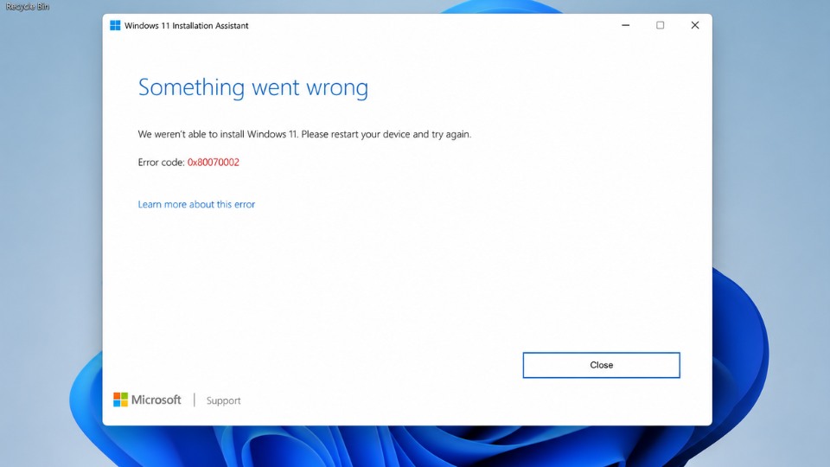Open the Learn more about this error link
The image size is (830, 467).
(196, 204)
